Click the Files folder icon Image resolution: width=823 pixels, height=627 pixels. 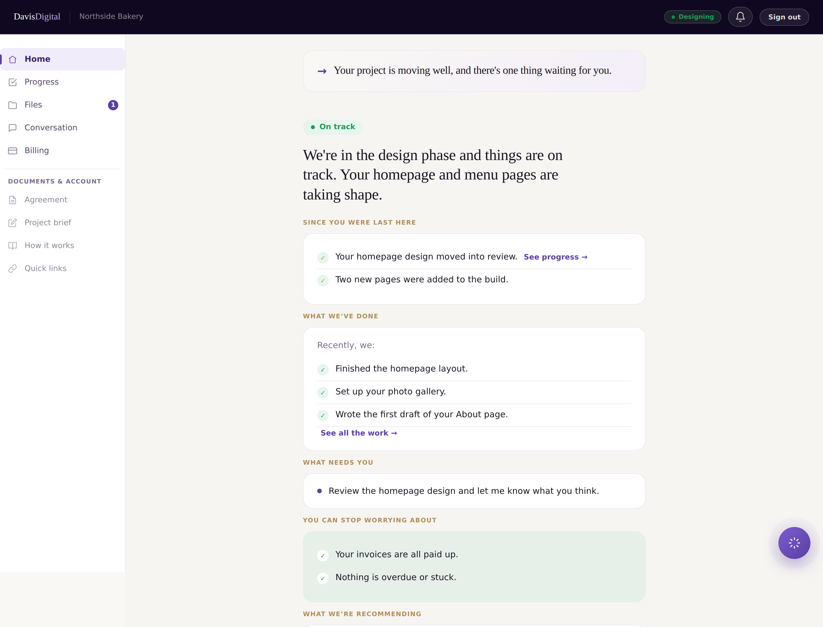point(13,105)
